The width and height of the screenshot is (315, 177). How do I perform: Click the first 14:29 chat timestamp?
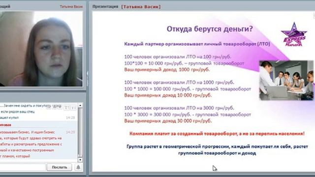click(x=70, y=118)
